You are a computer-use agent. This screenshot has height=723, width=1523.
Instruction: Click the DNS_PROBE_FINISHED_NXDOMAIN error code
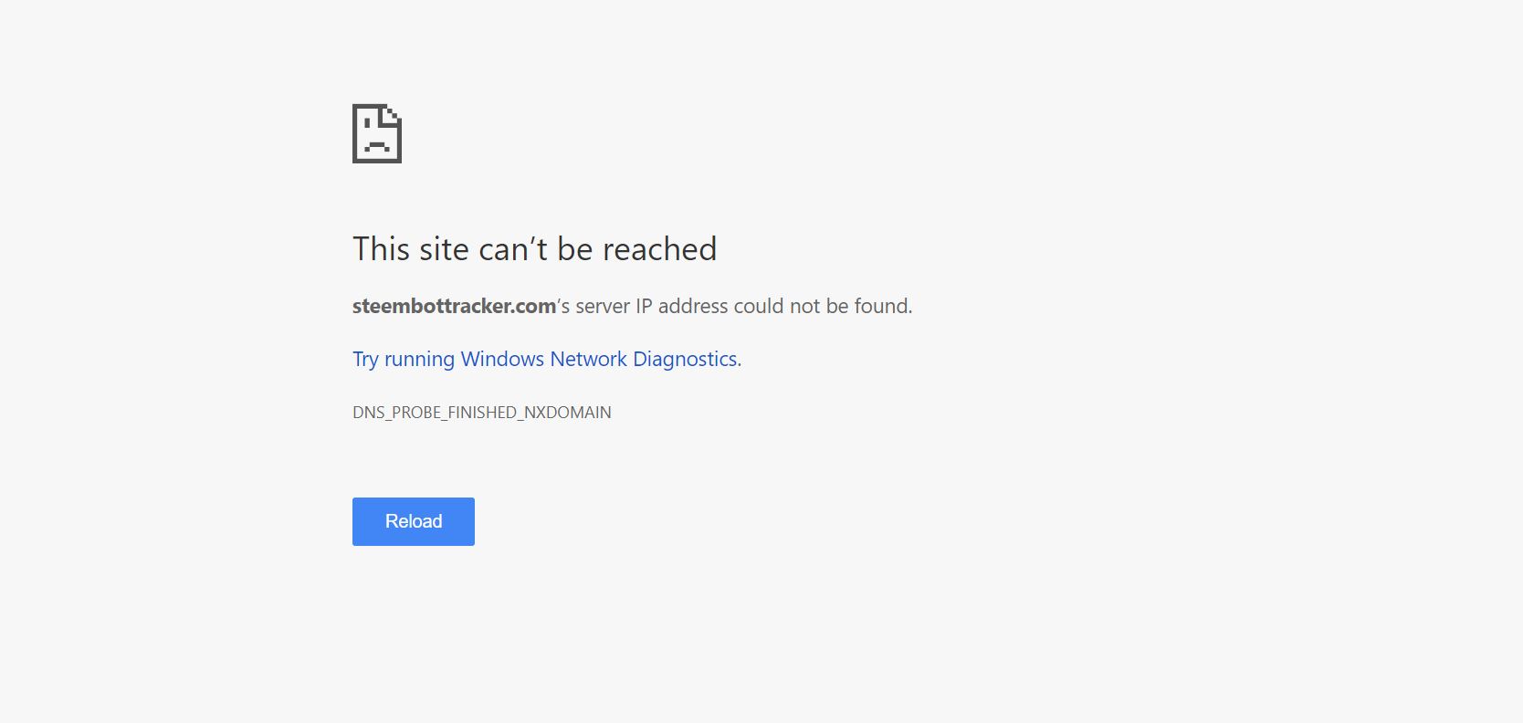[x=482, y=413]
